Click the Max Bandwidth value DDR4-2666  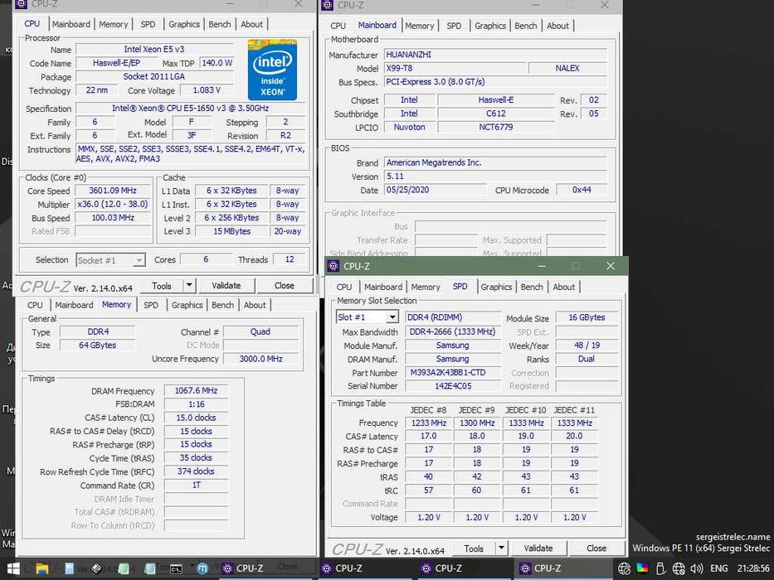click(x=453, y=331)
